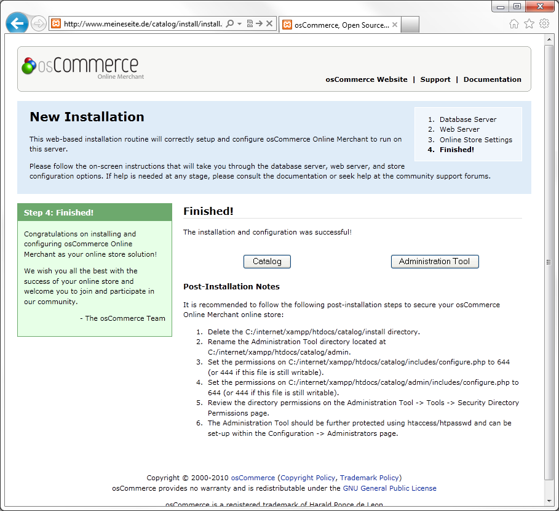
Task: Click the URL field showing meineseite.de
Action: [x=143, y=24]
